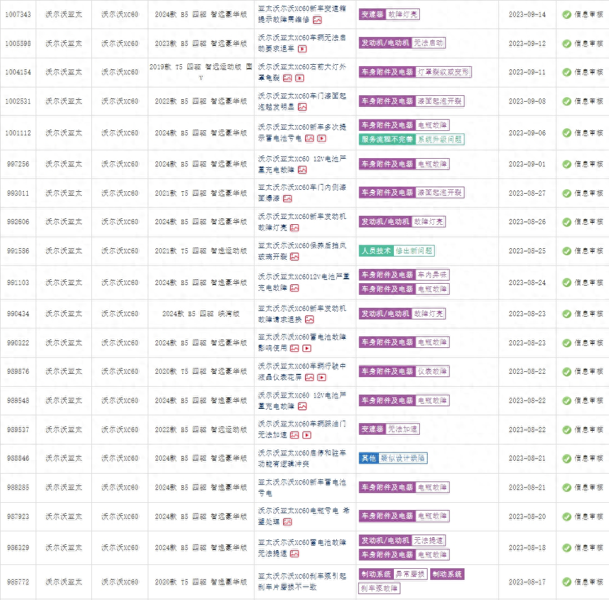Viewport: 609px width, 600px height.
Task: Click green check status icon for 985772
Action: pyautogui.click(x=567, y=582)
